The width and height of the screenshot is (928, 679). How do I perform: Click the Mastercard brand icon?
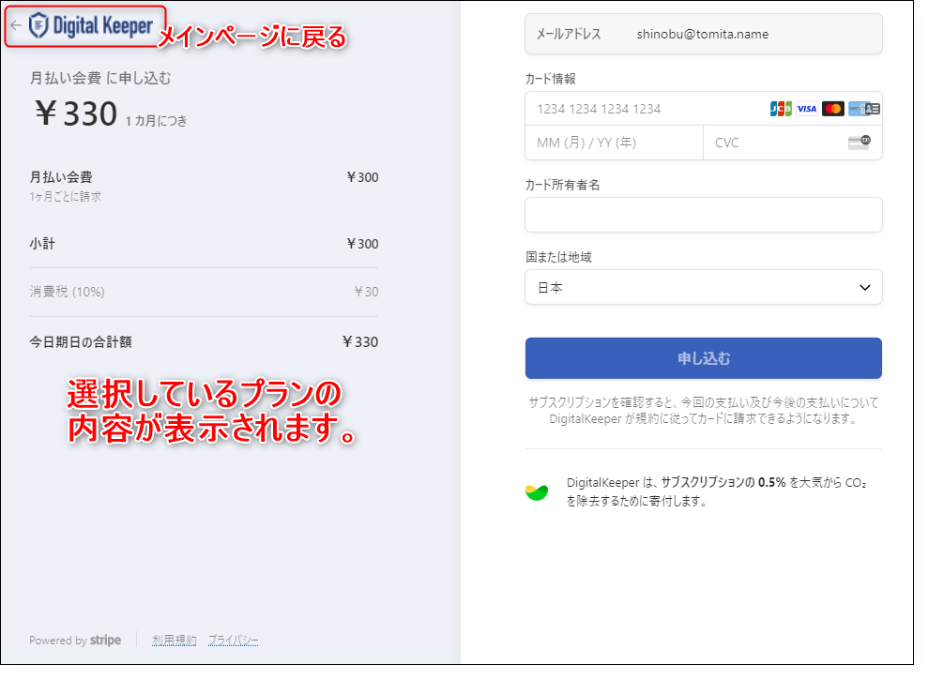[x=832, y=109]
